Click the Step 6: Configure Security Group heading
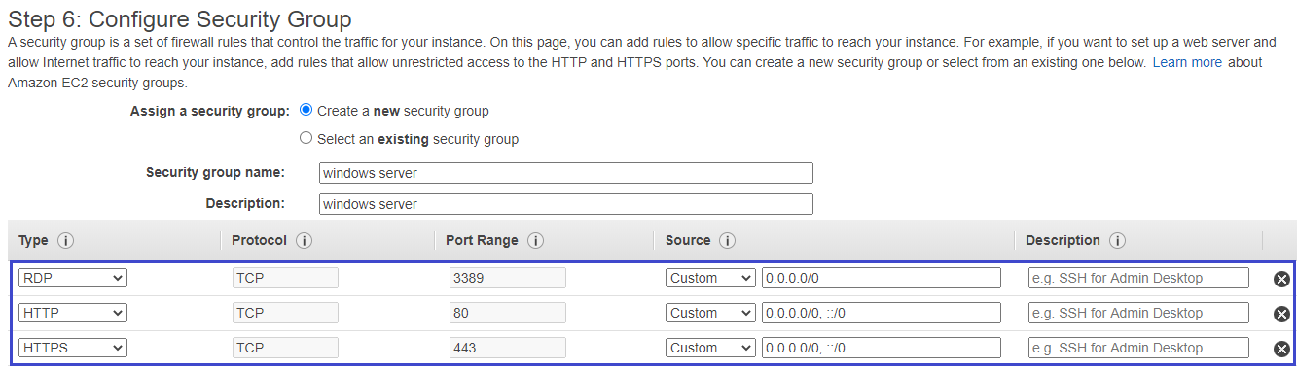This screenshot has width=1297, height=369. pyautogui.click(x=180, y=18)
